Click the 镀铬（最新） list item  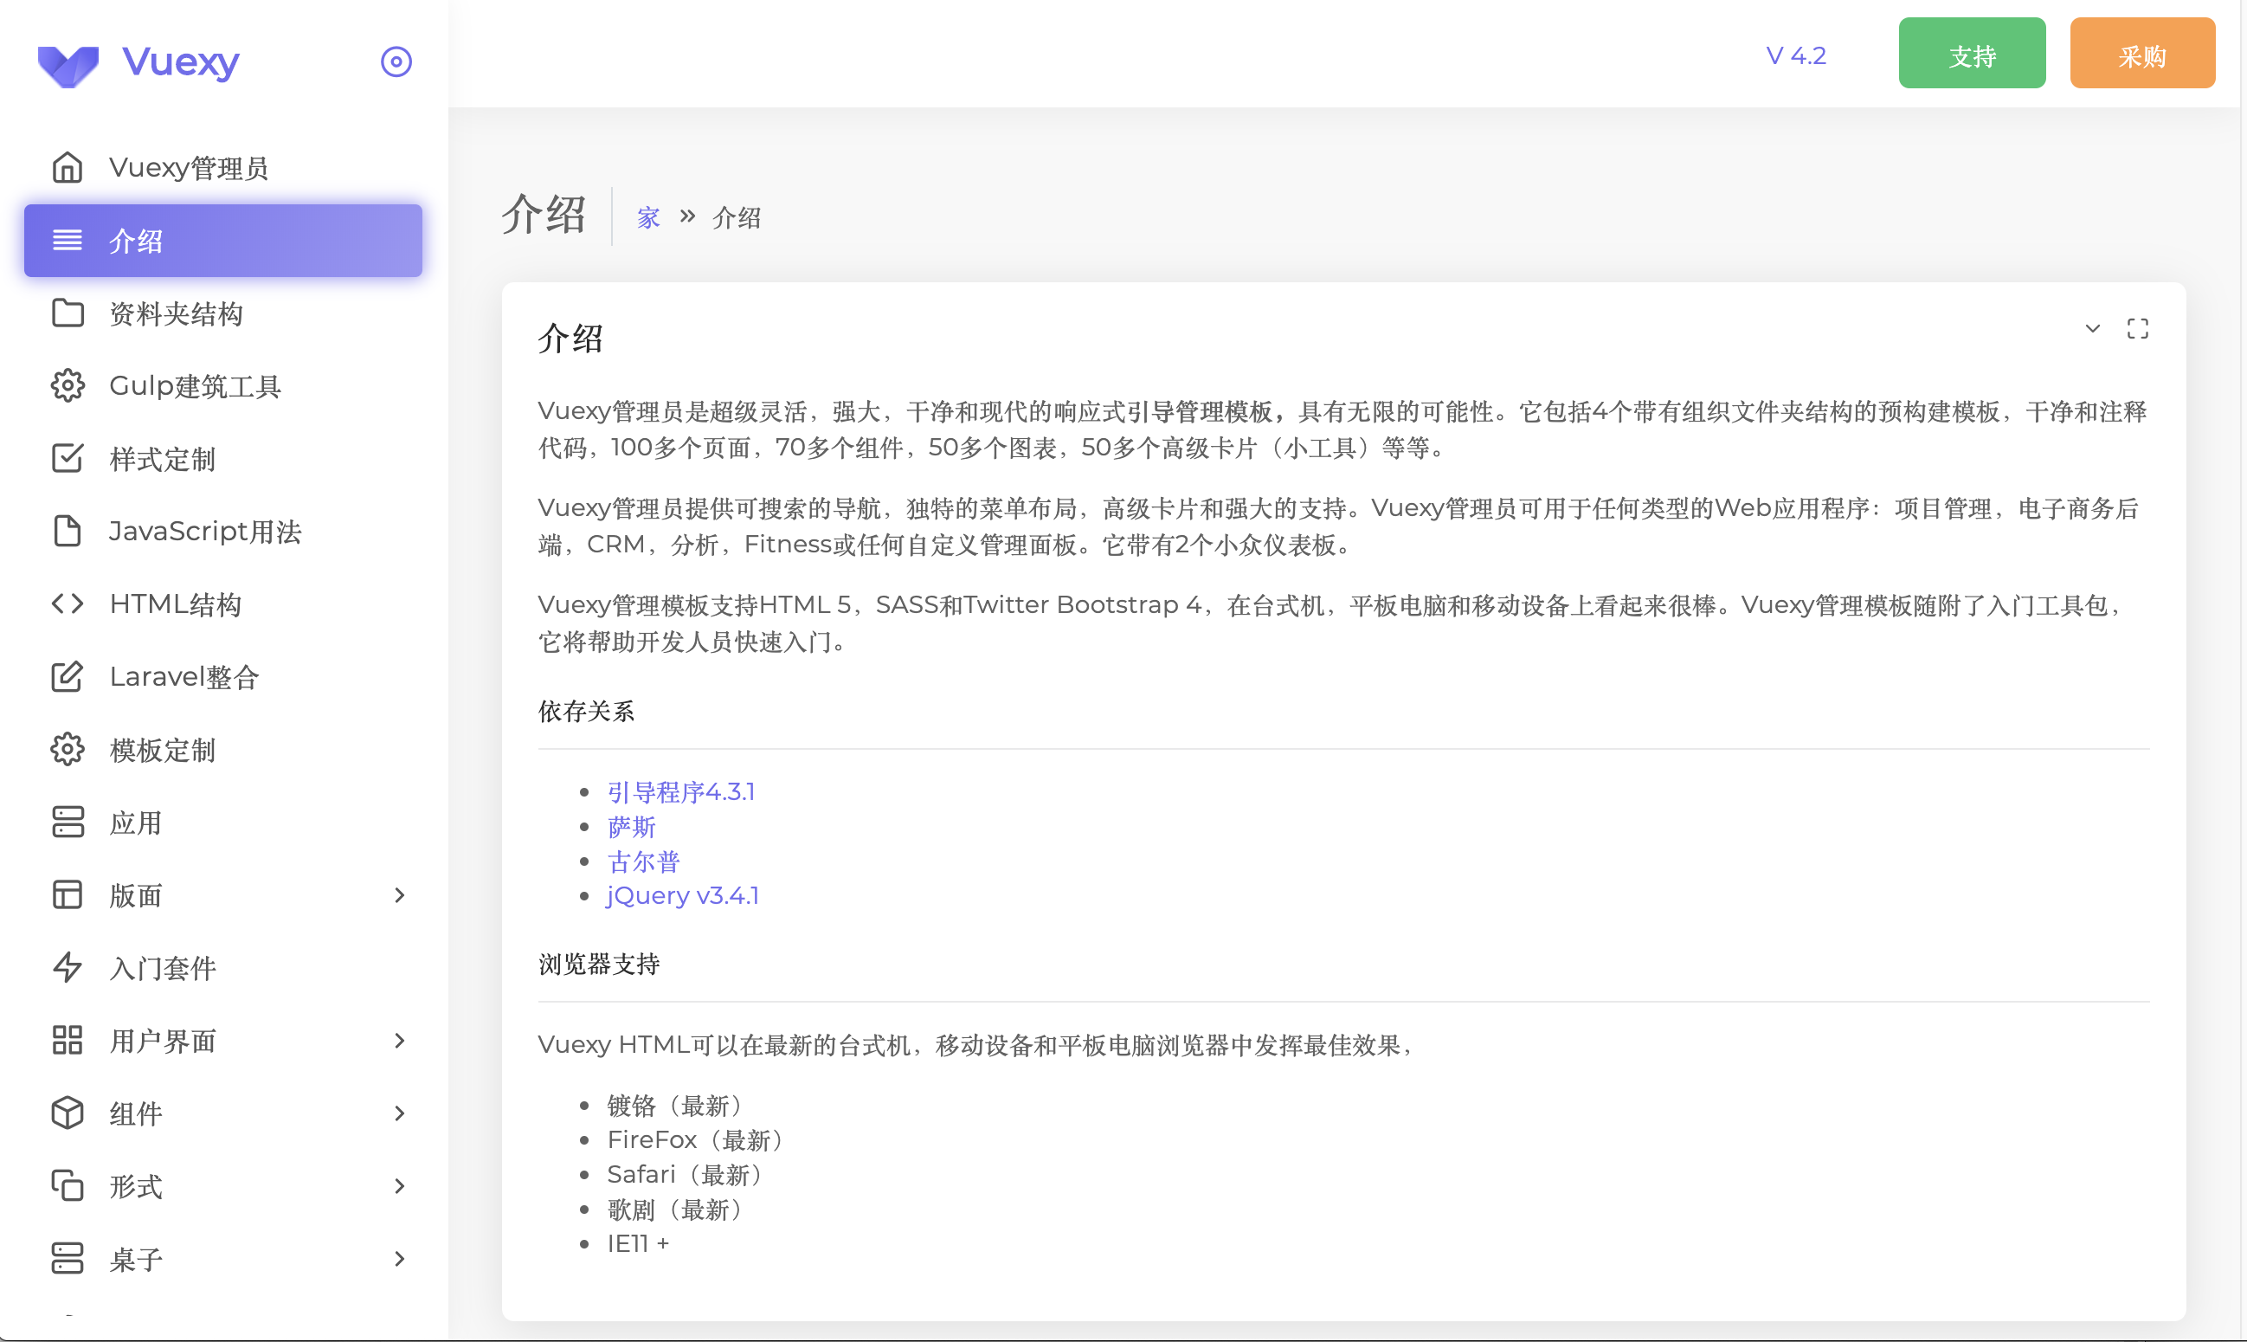[677, 1105]
